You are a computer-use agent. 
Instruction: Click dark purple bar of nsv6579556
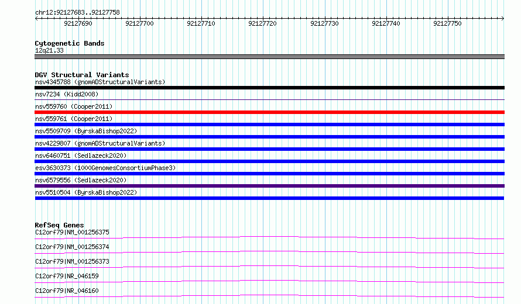(x=269, y=186)
